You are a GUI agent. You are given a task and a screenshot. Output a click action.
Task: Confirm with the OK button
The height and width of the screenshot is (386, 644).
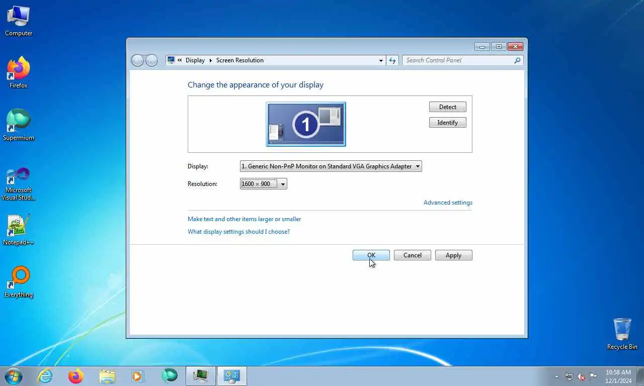click(371, 255)
